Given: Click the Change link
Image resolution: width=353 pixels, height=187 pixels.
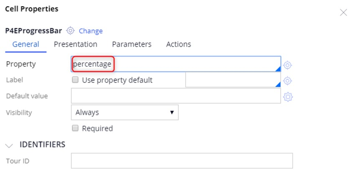Looking at the screenshot, I should pos(91,31).
